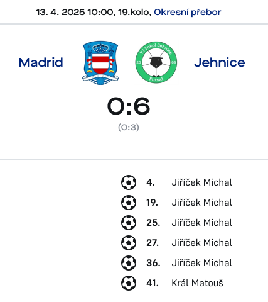Click the soccer ball icon for the 25th-minute goal

click(x=129, y=223)
